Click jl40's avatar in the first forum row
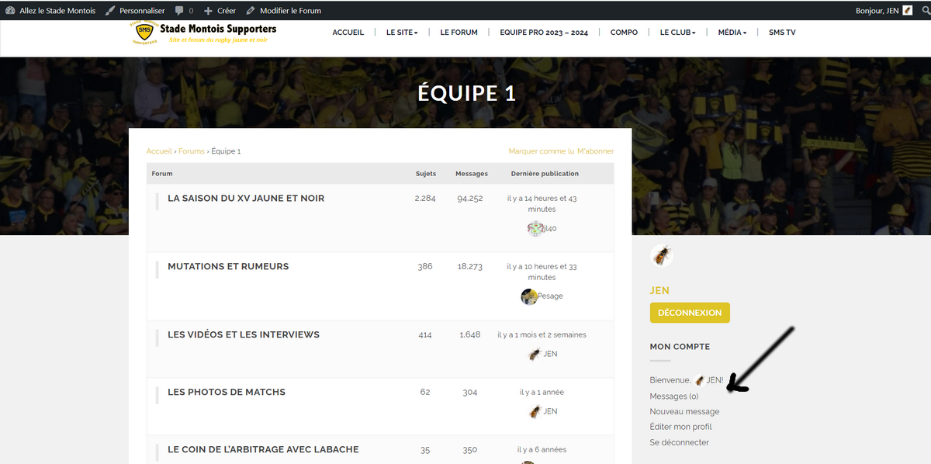Screen dimensions: 931x464 [535, 228]
